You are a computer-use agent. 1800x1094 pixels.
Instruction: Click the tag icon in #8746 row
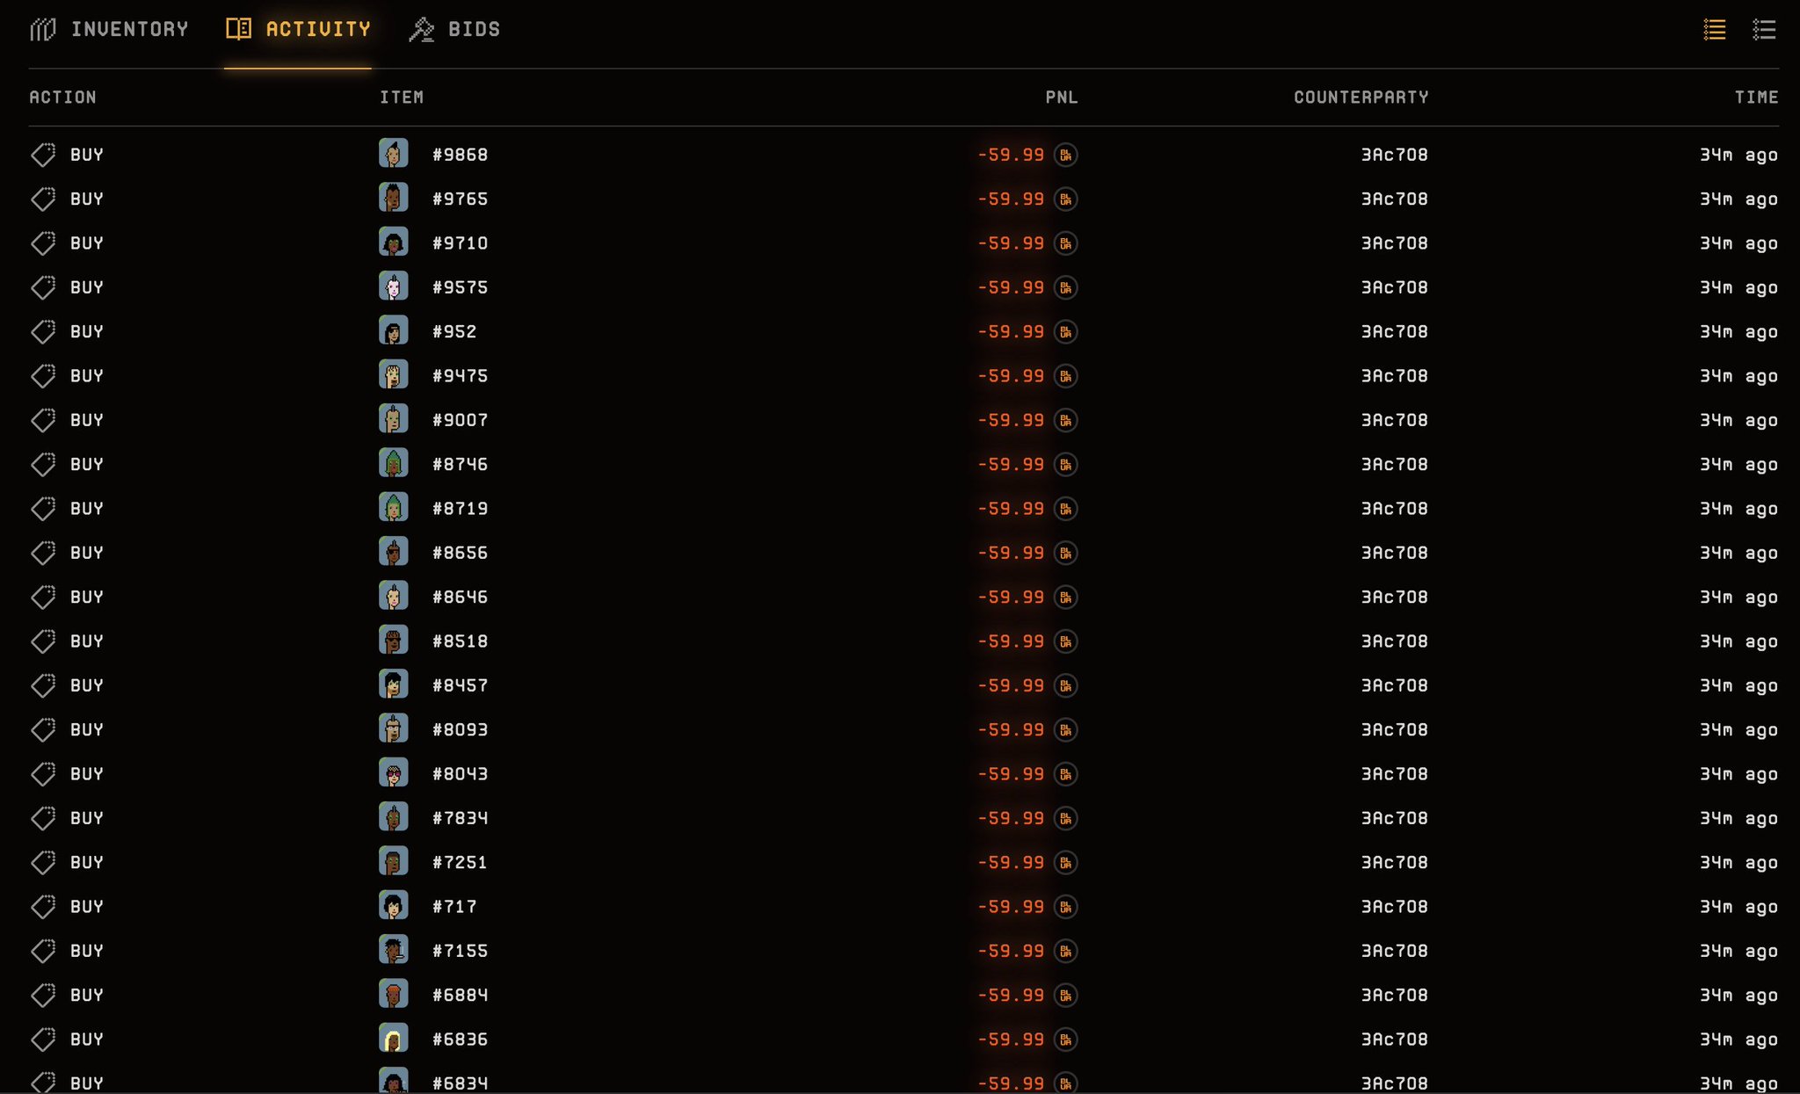click(43, 464)
